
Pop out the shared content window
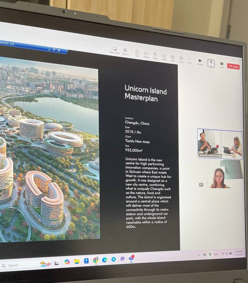pyautogui.click(x=125, y=51)
